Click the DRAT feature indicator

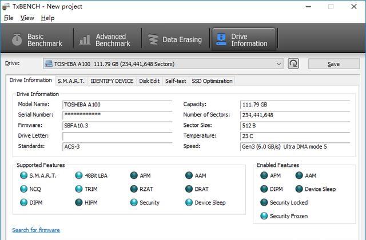point(189,189)
